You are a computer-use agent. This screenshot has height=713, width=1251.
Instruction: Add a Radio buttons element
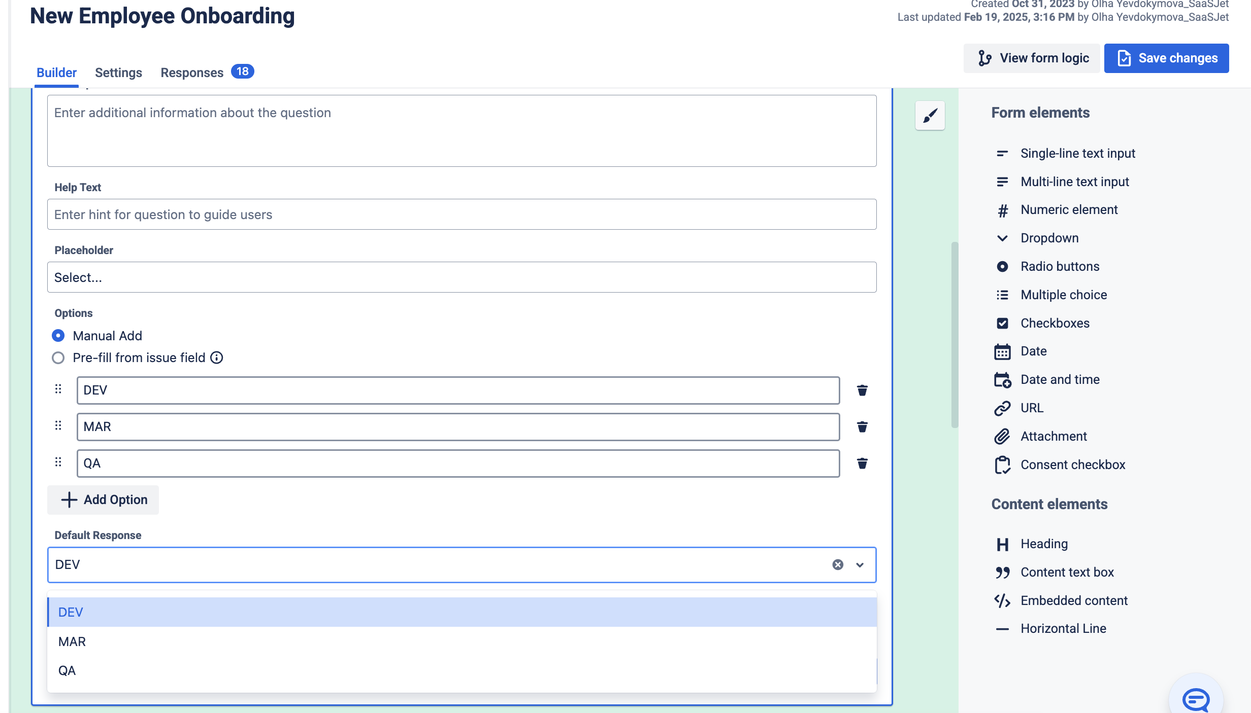pyautogui.click(x=1047, y=266)
